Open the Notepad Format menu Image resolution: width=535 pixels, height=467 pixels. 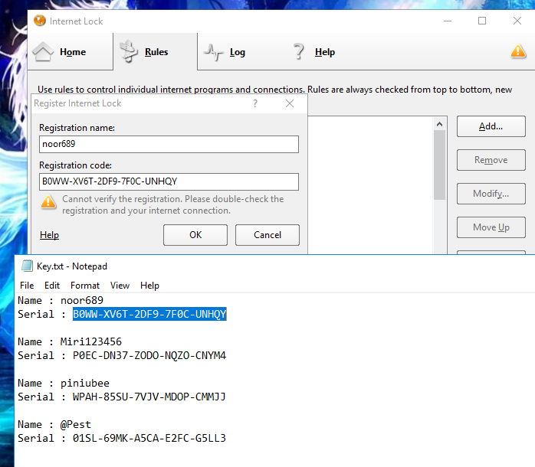click(85, 286)
